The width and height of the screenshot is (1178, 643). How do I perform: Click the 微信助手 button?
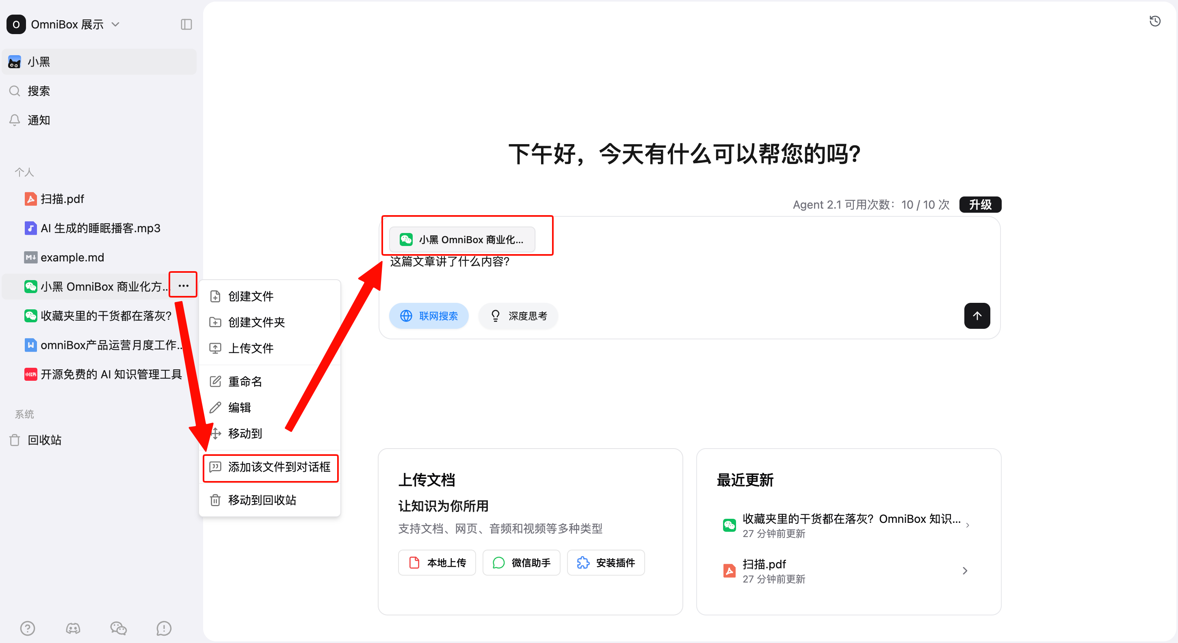click(521, 562)
